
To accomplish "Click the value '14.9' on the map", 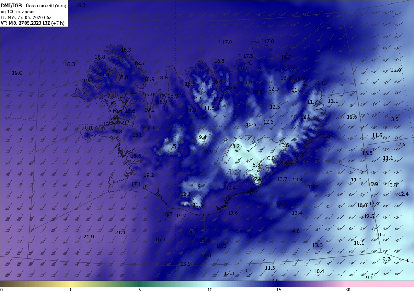I will pyautogui.click(x=207, y=151).
